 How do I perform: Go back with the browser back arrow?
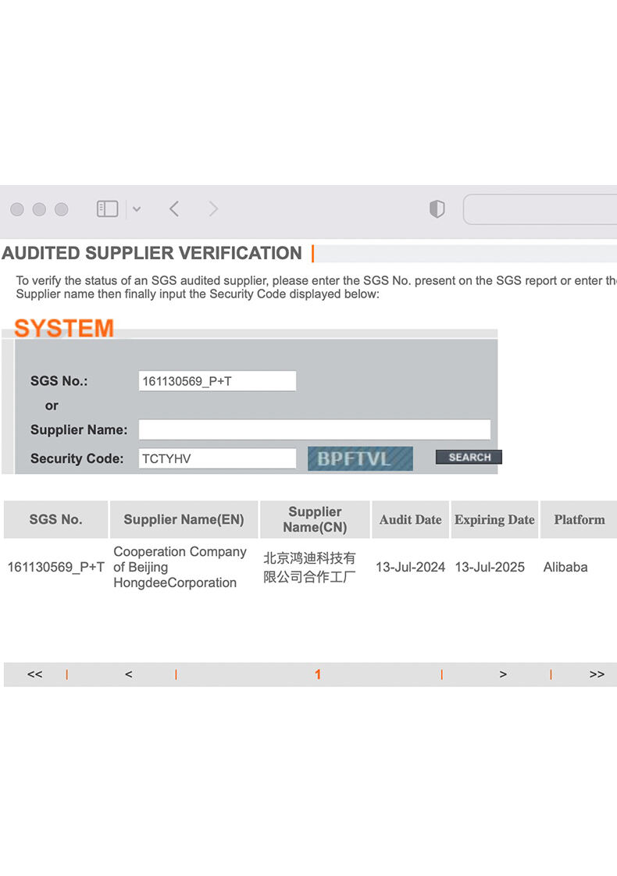point(174,209)
